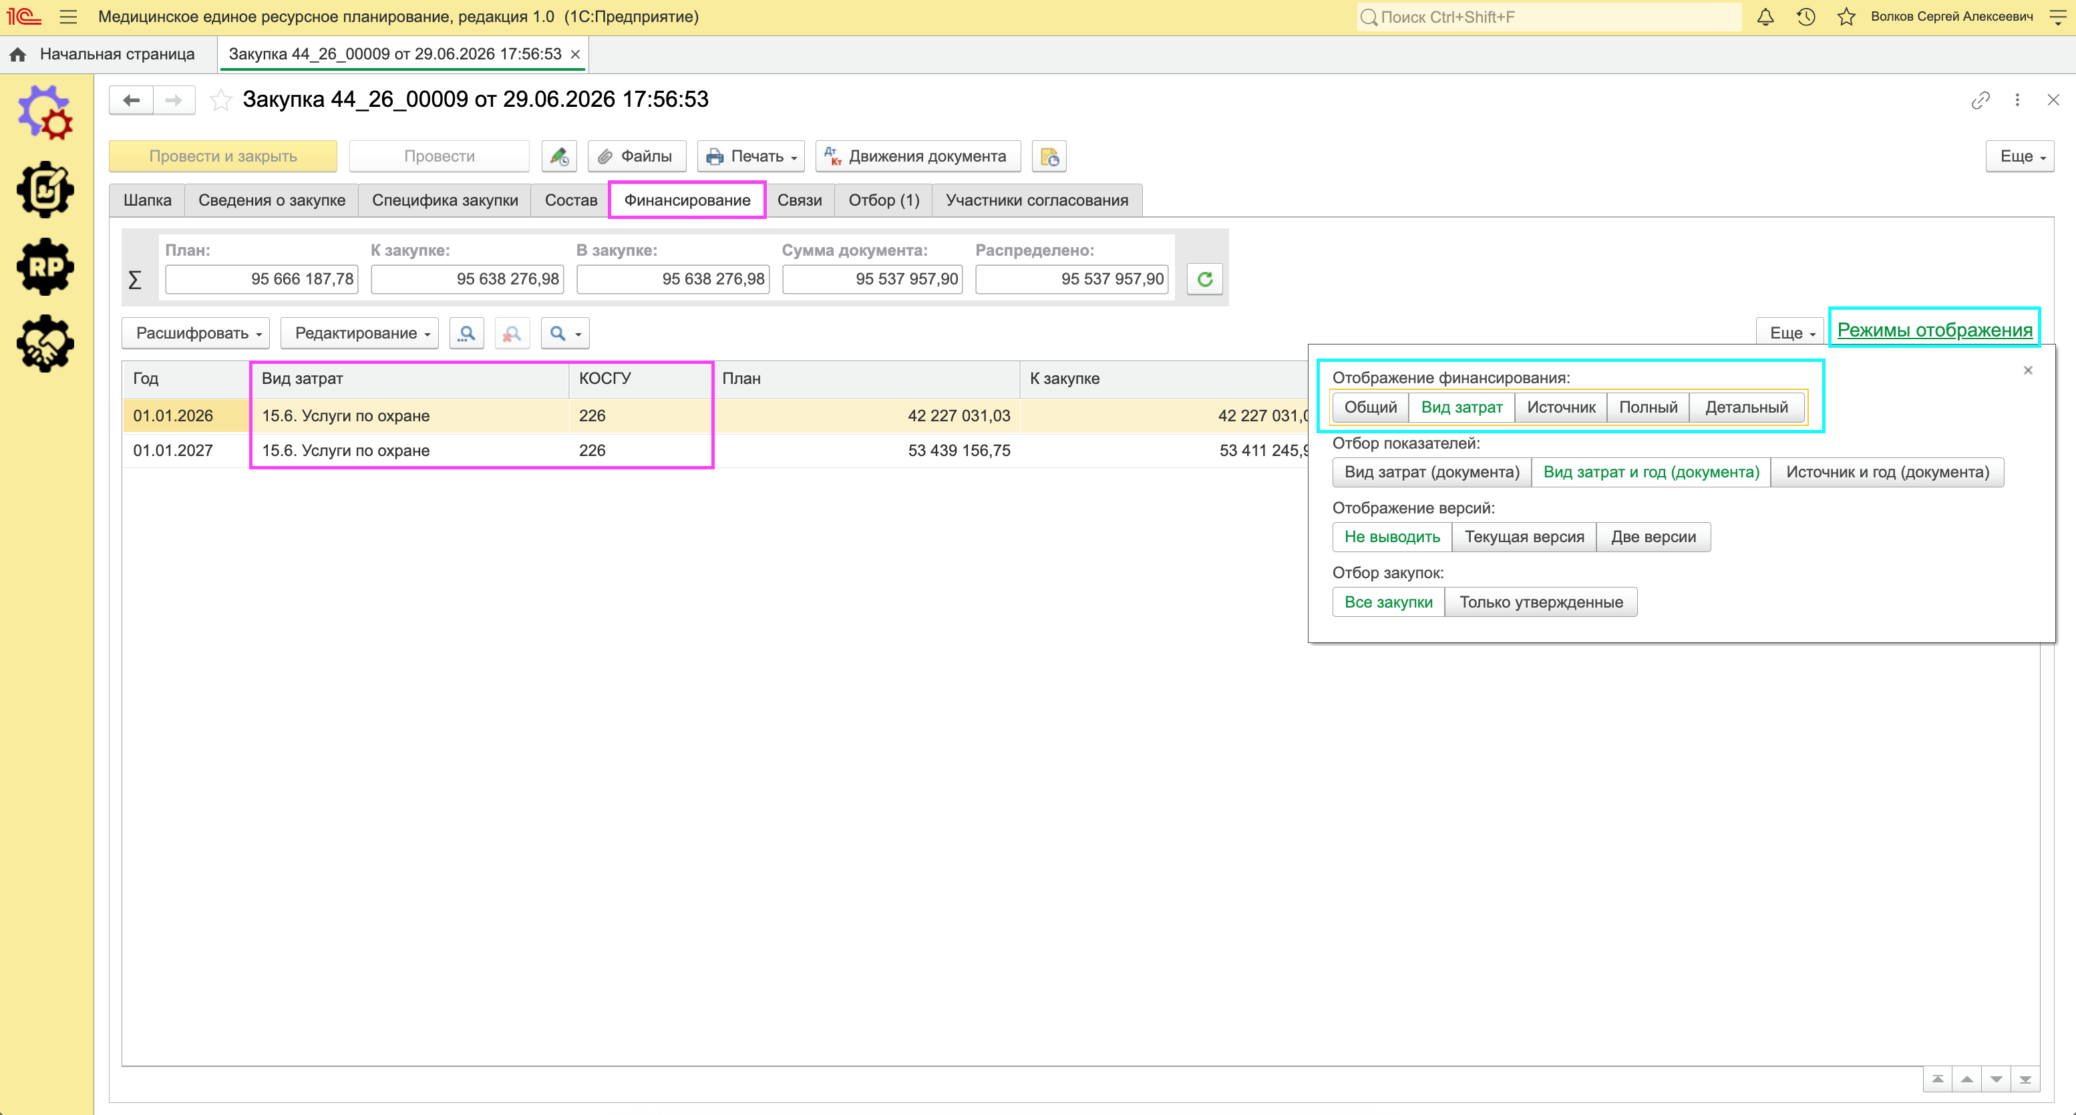
Task: Click the find magnifier icon in table toolbar
Action: pyautogui.click(x=467, y=332)
